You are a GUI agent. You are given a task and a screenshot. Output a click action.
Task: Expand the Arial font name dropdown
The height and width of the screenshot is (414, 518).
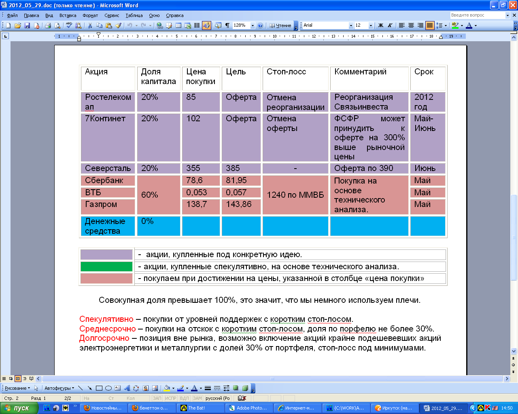[x=351, y=25]
